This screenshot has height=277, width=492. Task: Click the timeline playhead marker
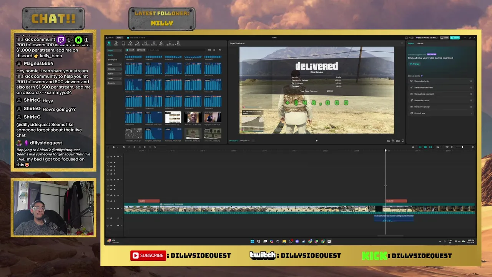[386, 150]
